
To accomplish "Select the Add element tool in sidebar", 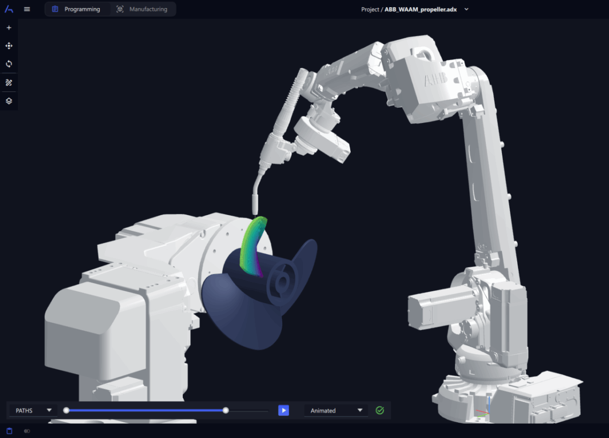I will tap(9, 27).
